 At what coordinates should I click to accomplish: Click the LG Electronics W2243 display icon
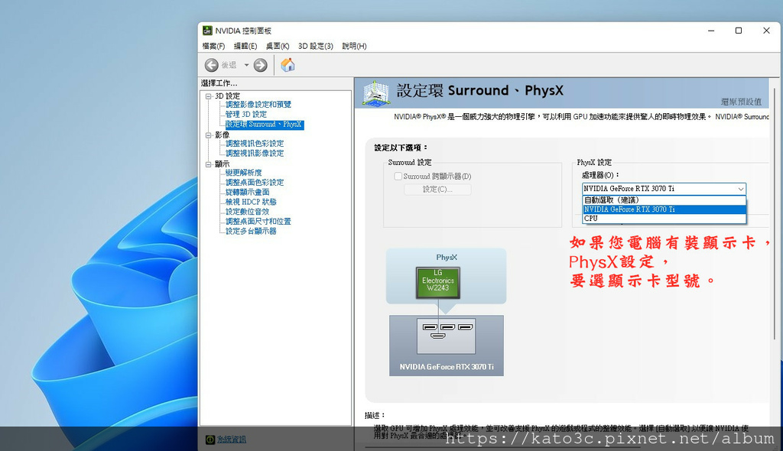[x=438, y=283]
